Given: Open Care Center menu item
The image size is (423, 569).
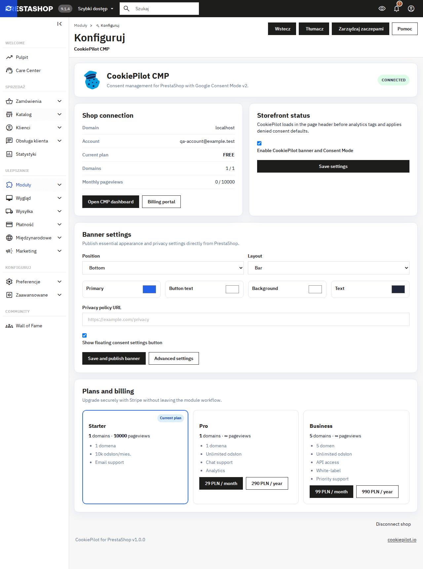Looking at the screenshot, I should coord(34,70).
